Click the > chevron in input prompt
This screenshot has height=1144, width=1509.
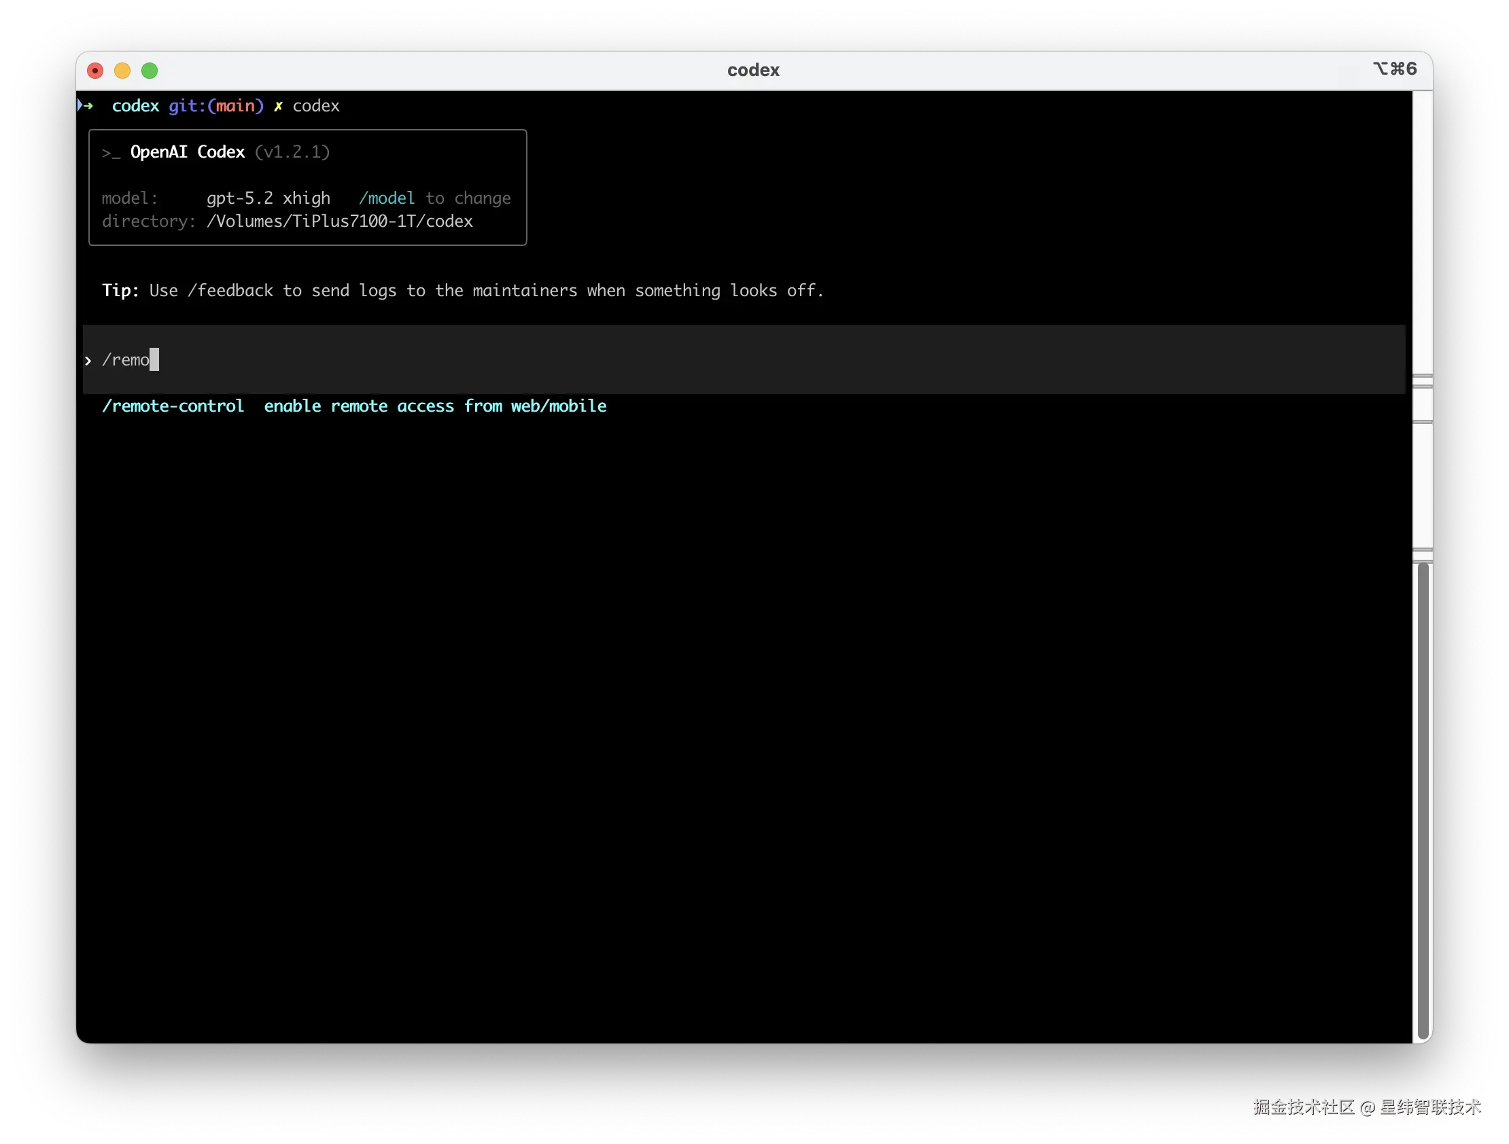[x=88, y=361]
